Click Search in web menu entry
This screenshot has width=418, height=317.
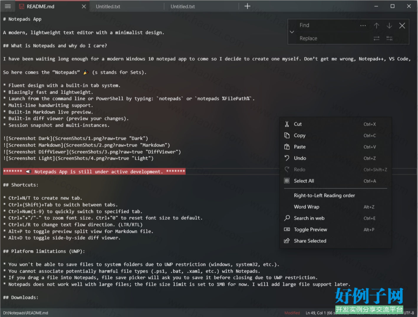(x=336, y=218)
